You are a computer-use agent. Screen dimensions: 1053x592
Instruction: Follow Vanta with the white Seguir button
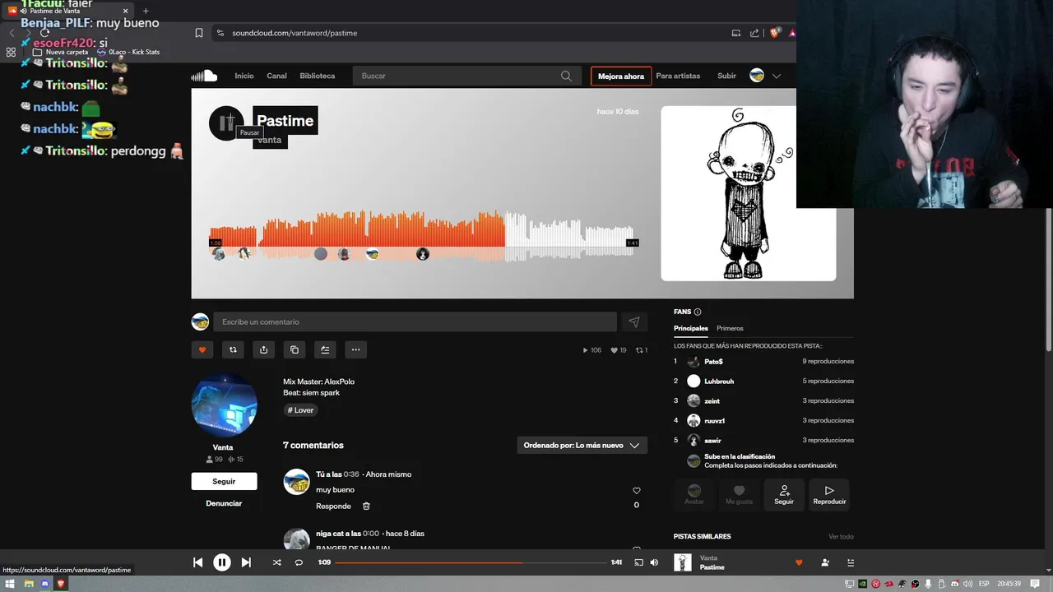coord(224,481)
